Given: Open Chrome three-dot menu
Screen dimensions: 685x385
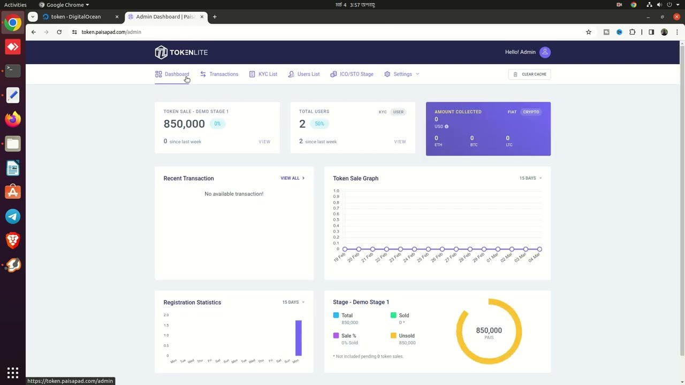Looking at the screenshot, I should click(677, 32).
